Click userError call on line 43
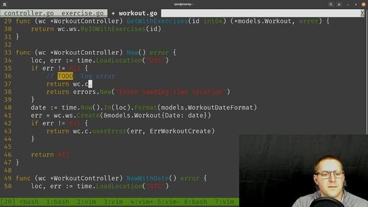Screen dimensions: 368x207 (109, 131)
